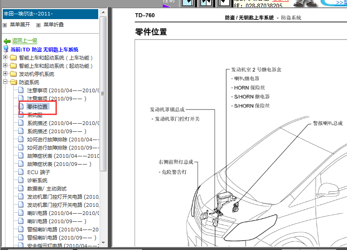Open document icon for 喇叭电路 (2010/04——
Viewport: 347px width, 250px height.
21,213
